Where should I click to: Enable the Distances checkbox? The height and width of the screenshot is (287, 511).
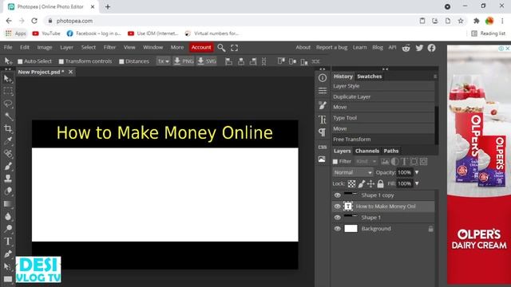121,61
